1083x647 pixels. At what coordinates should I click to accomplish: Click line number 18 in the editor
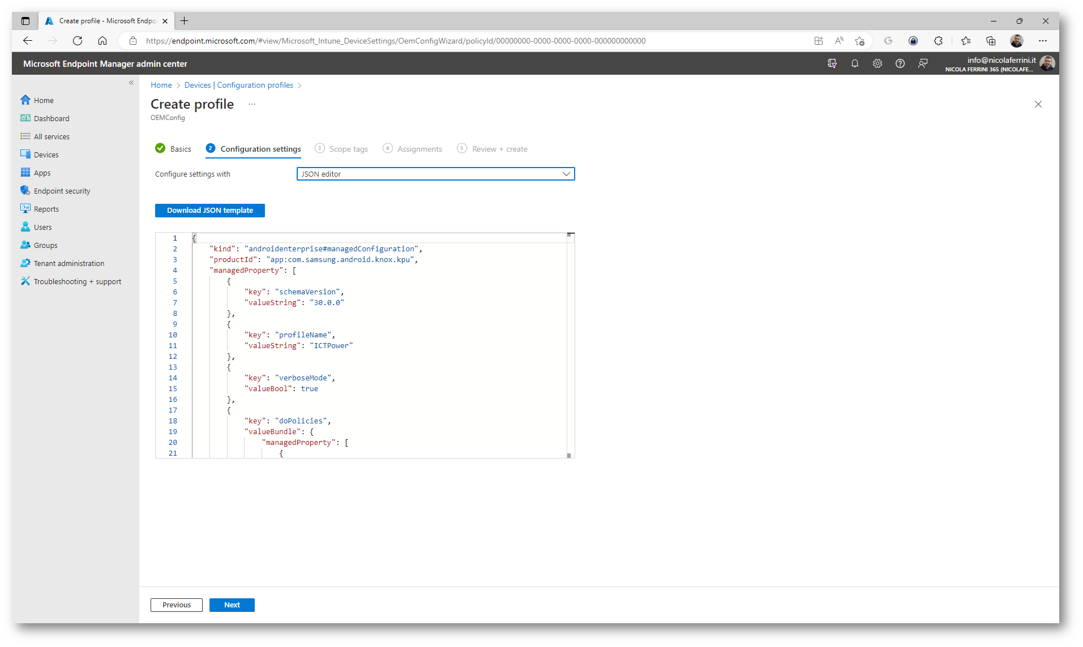pos(173,421)
